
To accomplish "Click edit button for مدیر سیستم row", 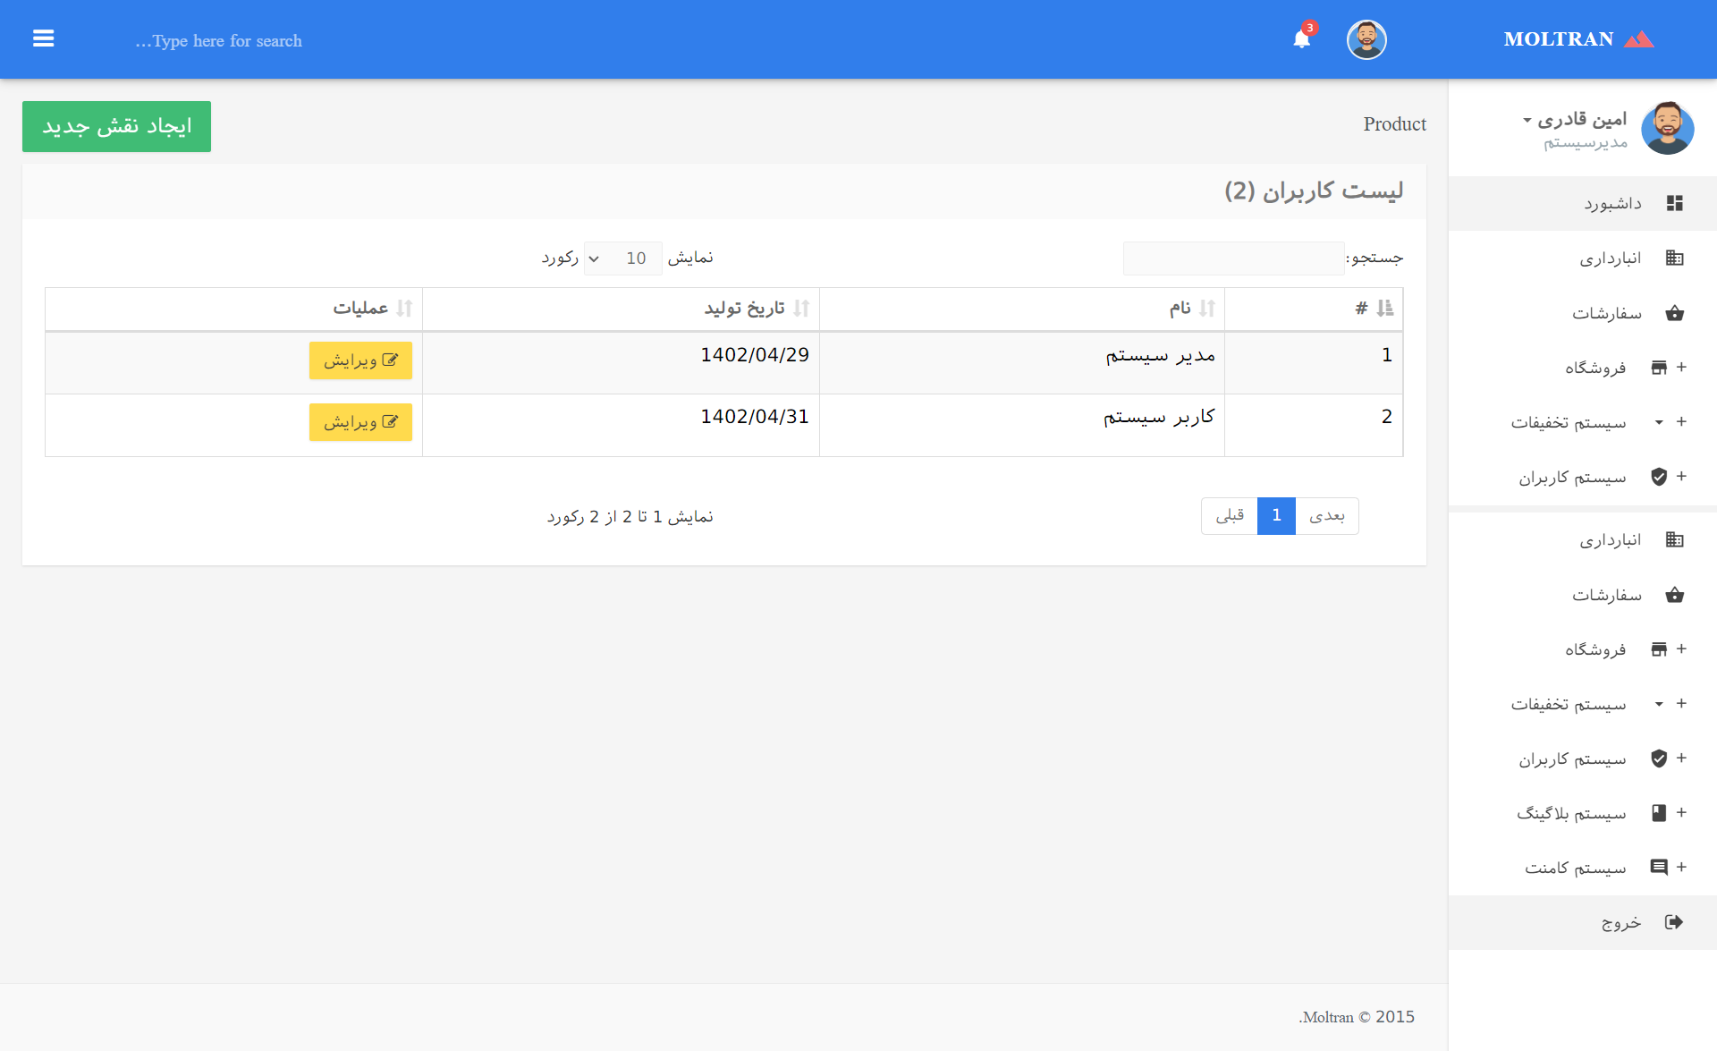I will point(360,360).
